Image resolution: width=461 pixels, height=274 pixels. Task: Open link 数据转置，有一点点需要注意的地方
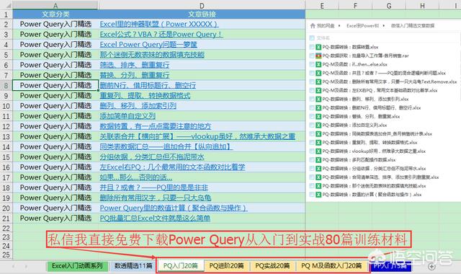coord(156,126)
